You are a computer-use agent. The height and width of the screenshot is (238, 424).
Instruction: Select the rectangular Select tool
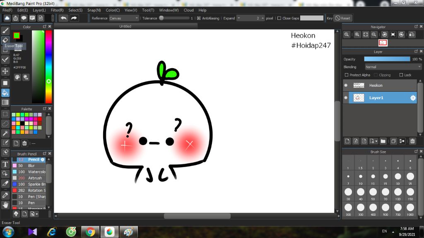(x=5, y=114)
